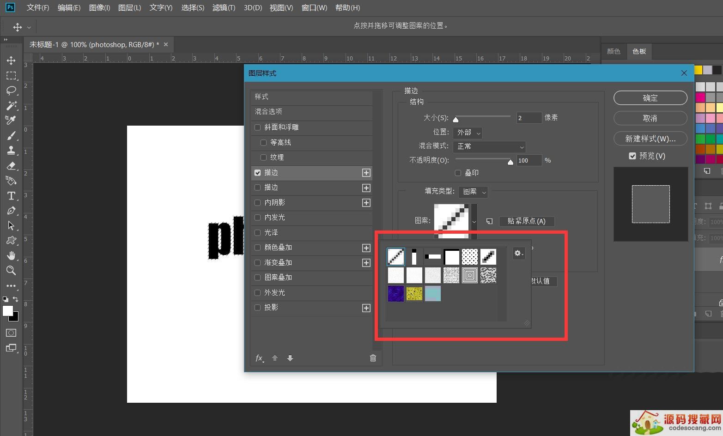Open the 填充类型 fill type dropdown

pos(474,192)
